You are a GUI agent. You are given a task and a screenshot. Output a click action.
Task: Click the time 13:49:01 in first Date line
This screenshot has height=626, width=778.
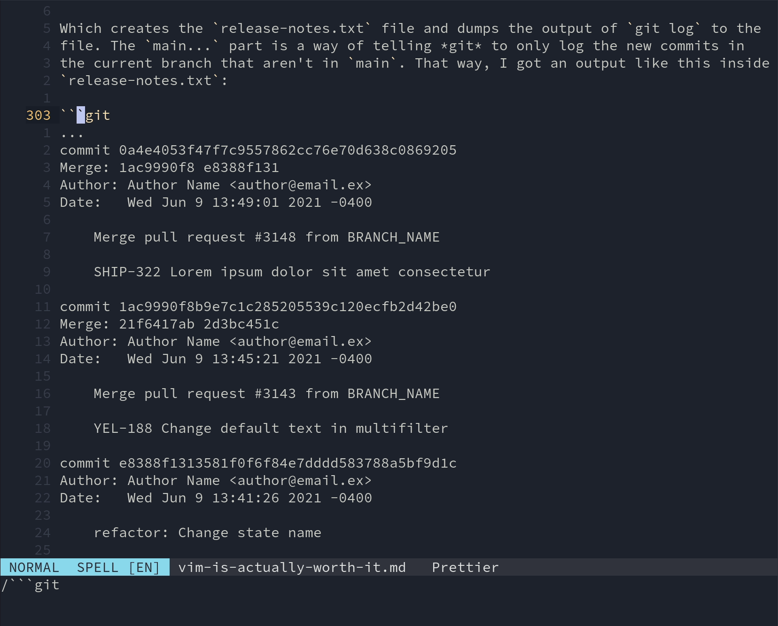tap(245, 203)
